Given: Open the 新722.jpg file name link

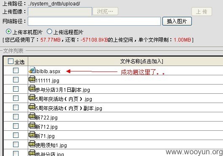Looking at the screenshot, I should pyautogui.click(x=46, y=118).
